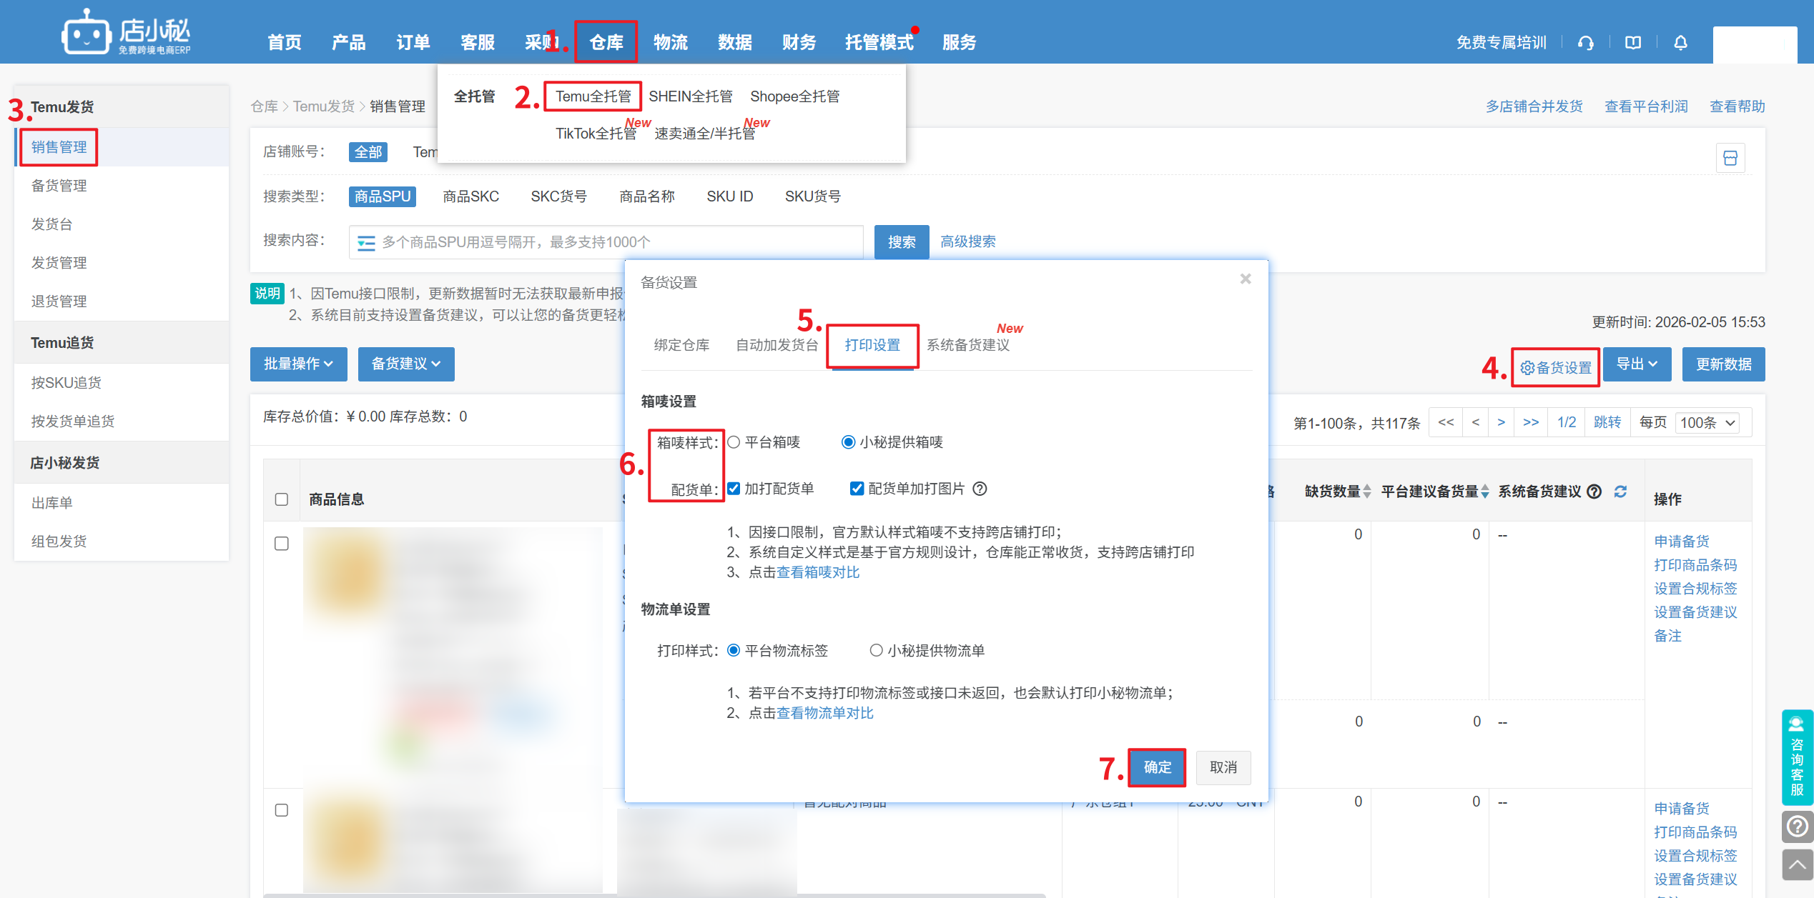
Task: Click the 确定 button in dialog
Action: tap(1157, 767)
